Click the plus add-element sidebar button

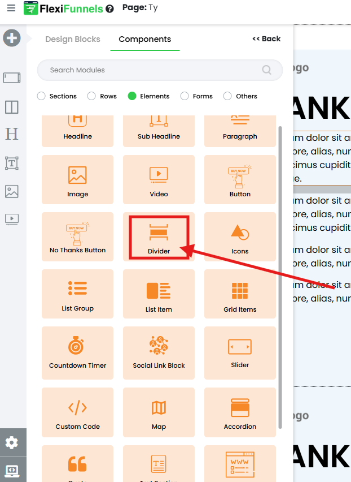point(12,38)
